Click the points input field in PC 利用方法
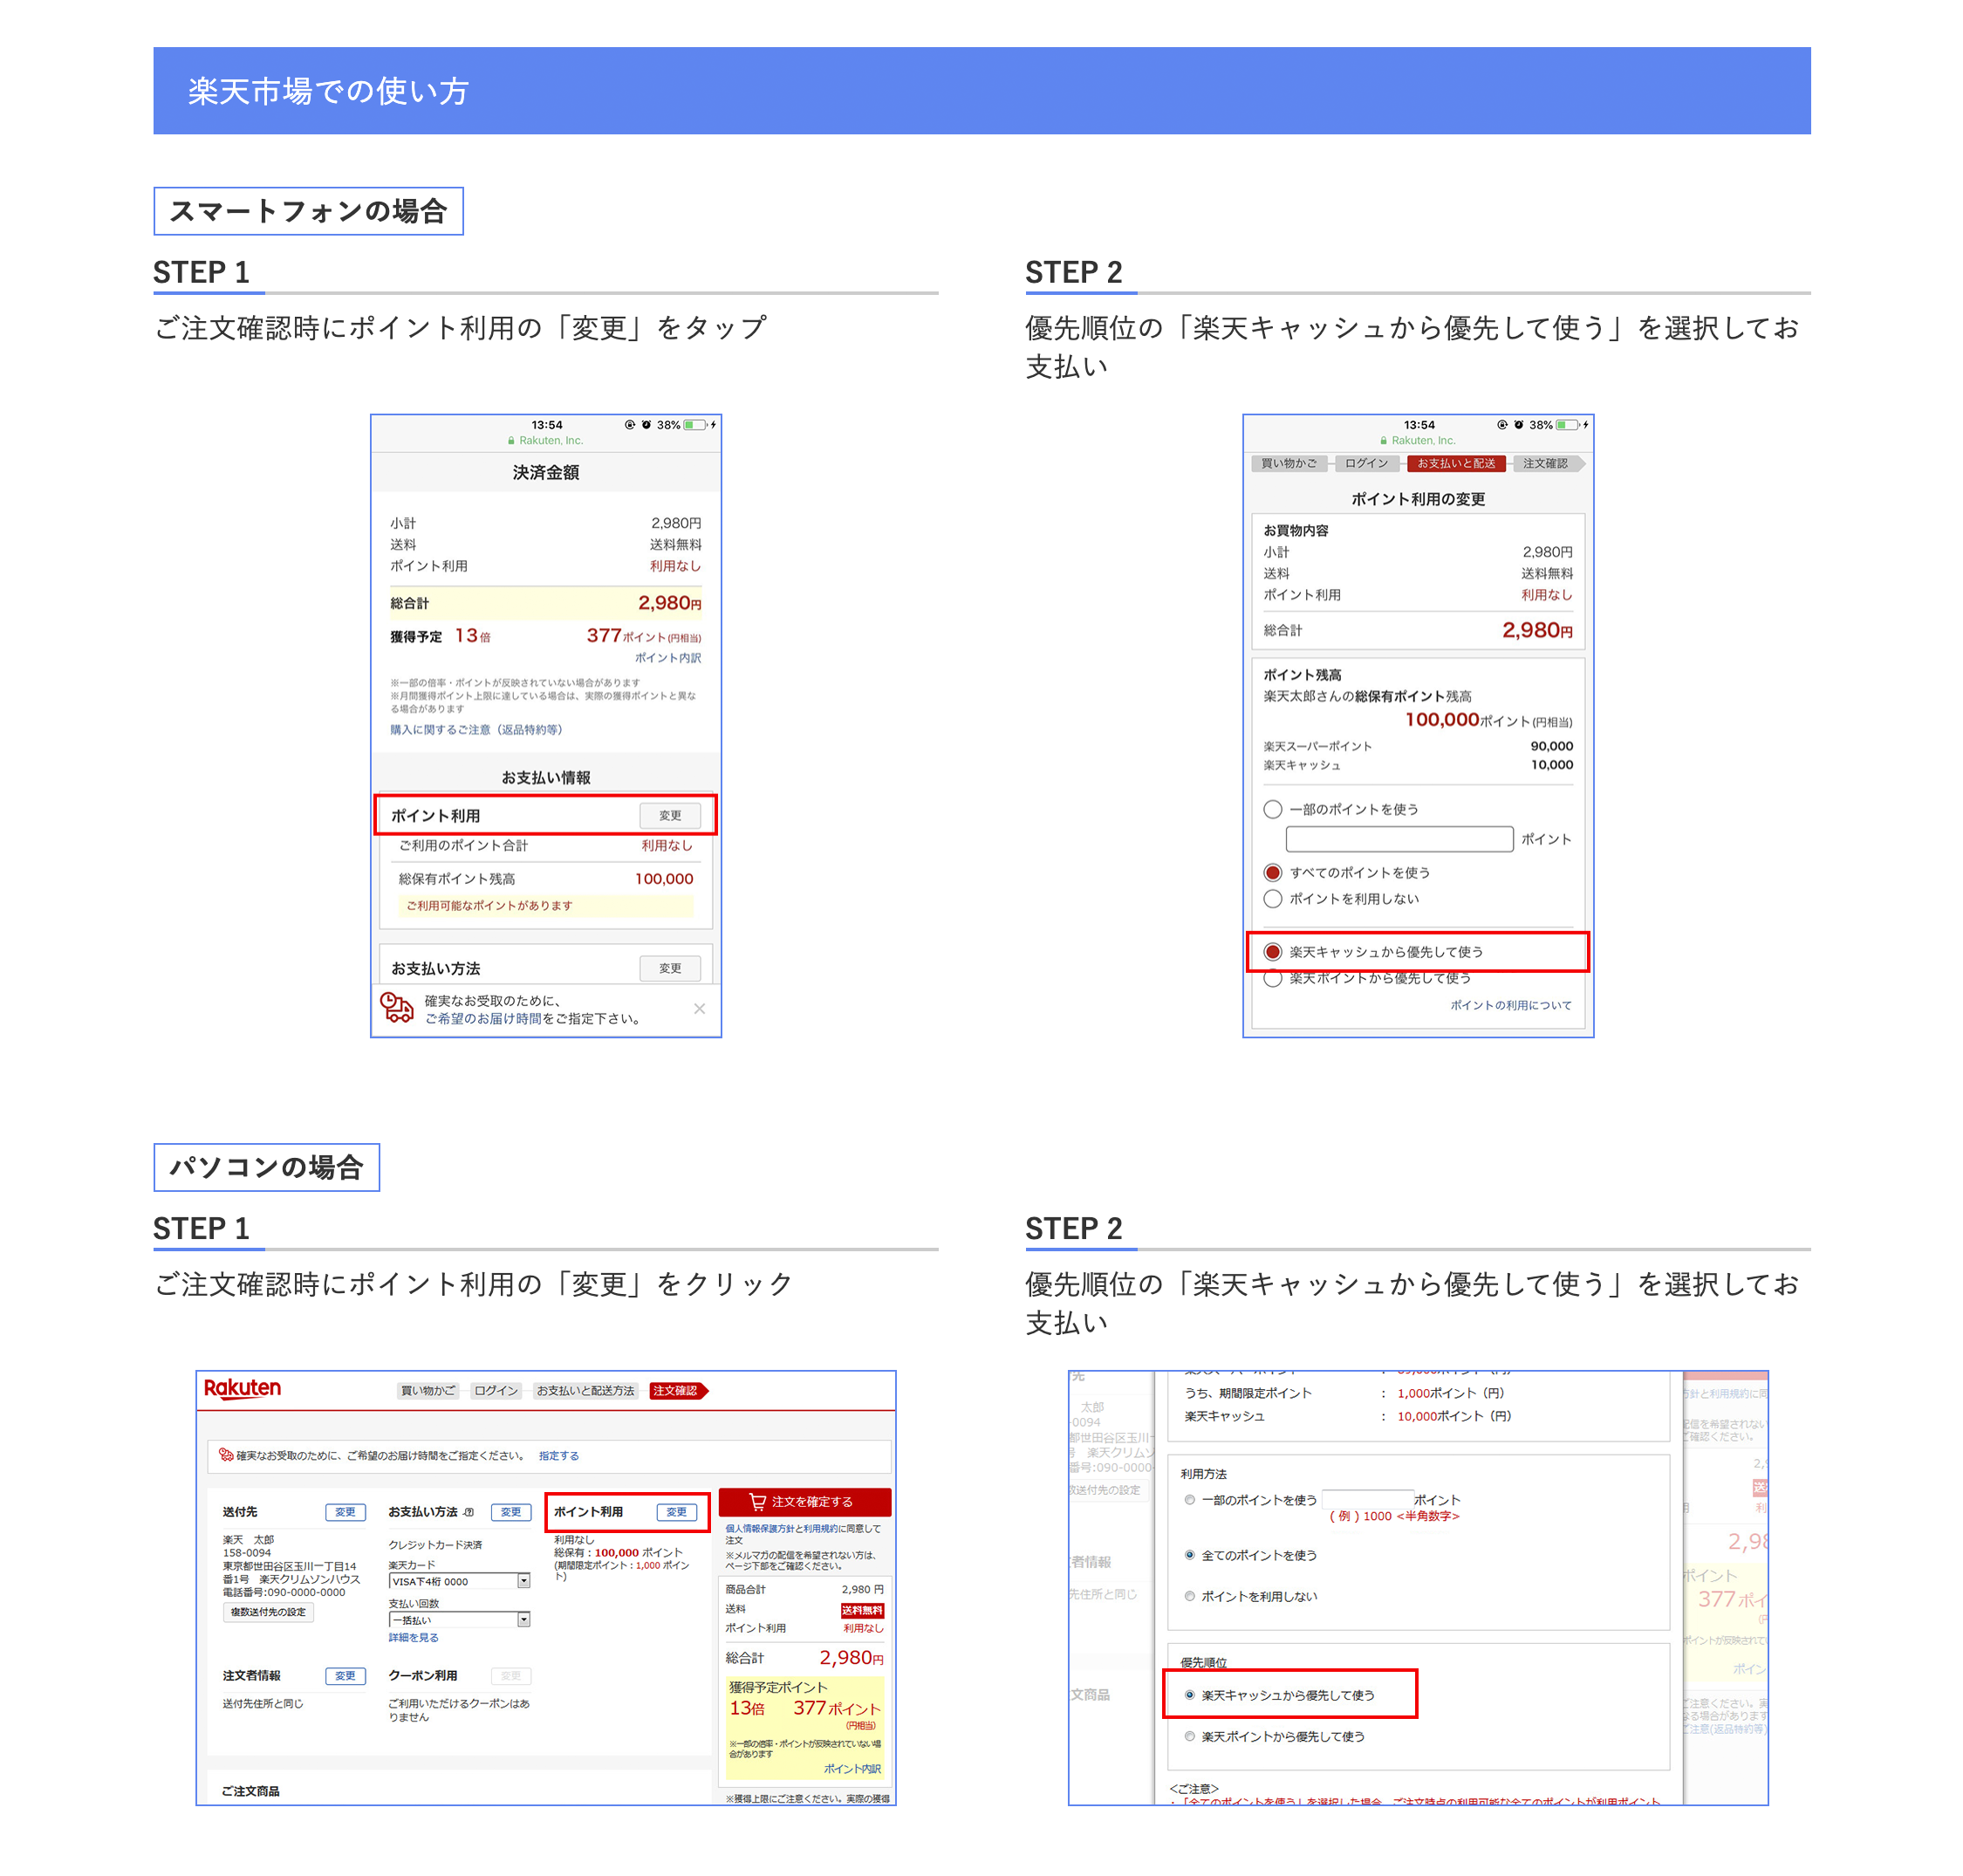1963x1876 pixels. (x=1367, y=1499)
